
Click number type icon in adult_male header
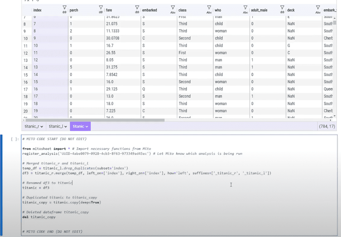pyautogui.click(x=282, y=12)
